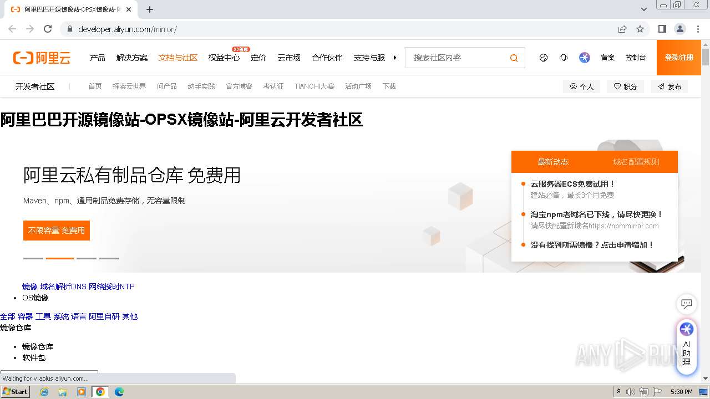Screen dimensions: 710x399
Task: Click 定价 in navigation
Action: pyautogui.click(x=258, y=58)
